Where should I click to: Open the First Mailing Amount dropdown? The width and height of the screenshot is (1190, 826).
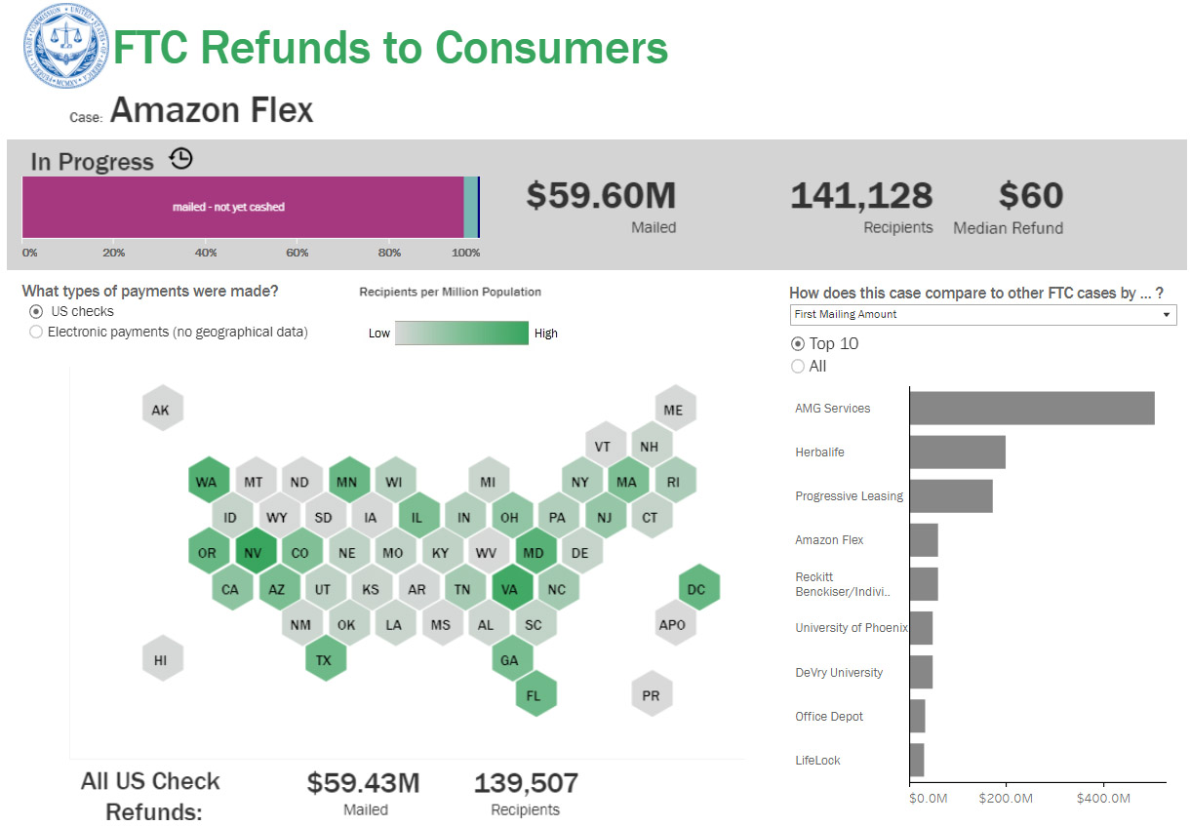pos(982,315)
